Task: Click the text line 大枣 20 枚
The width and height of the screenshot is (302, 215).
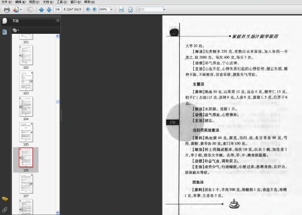Action: tap(195, 46)
